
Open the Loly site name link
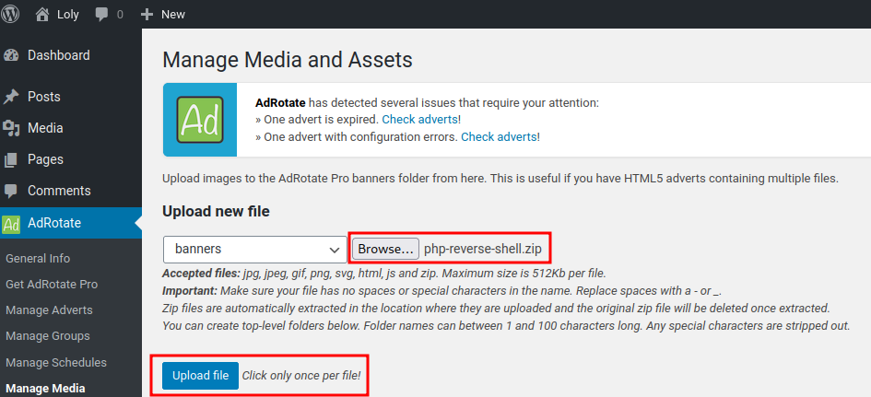click(68, 15)
